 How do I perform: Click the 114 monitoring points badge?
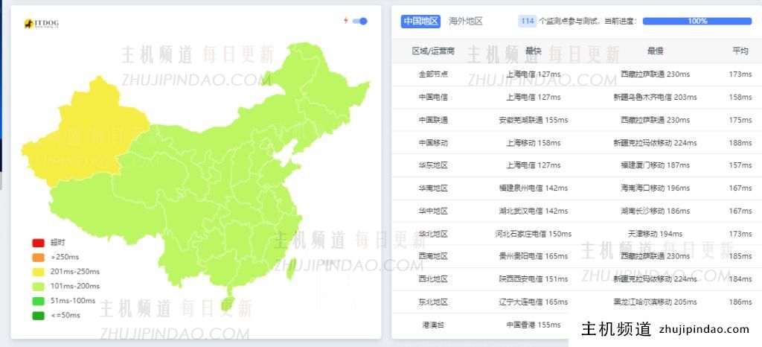pos(528,21)
